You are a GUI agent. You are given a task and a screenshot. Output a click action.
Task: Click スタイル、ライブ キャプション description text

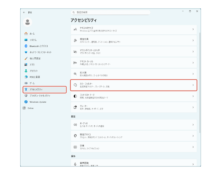tap(90, 149)
